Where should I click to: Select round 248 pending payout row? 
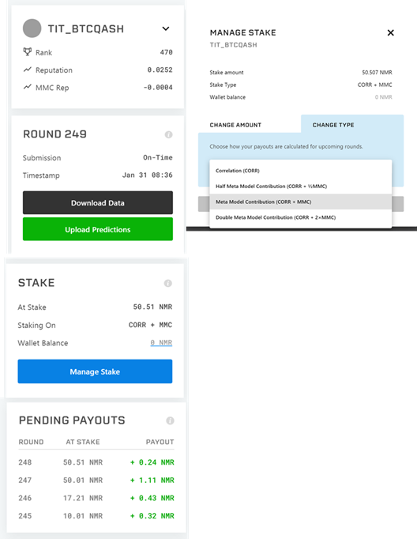tap(96, 462)
